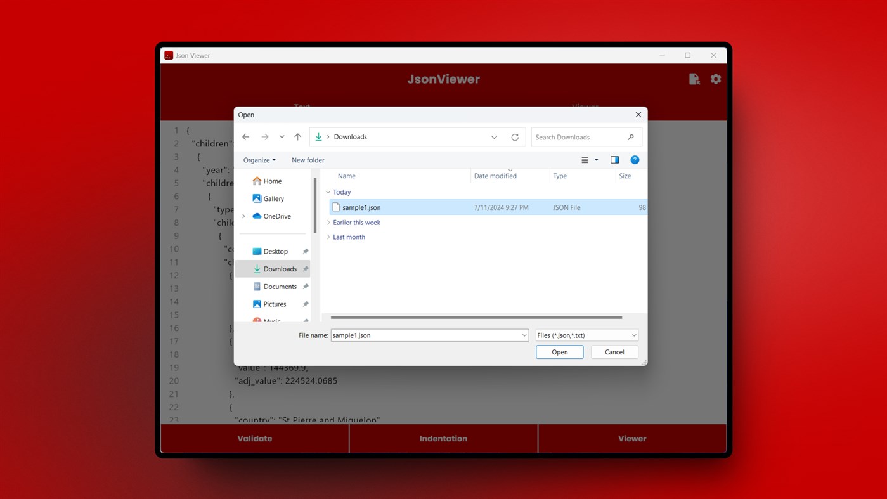Image resolution: width=887 pixels, height=499 pixels.
Task: Refresh the Downloads folder listing
Action: click(515, 137)
